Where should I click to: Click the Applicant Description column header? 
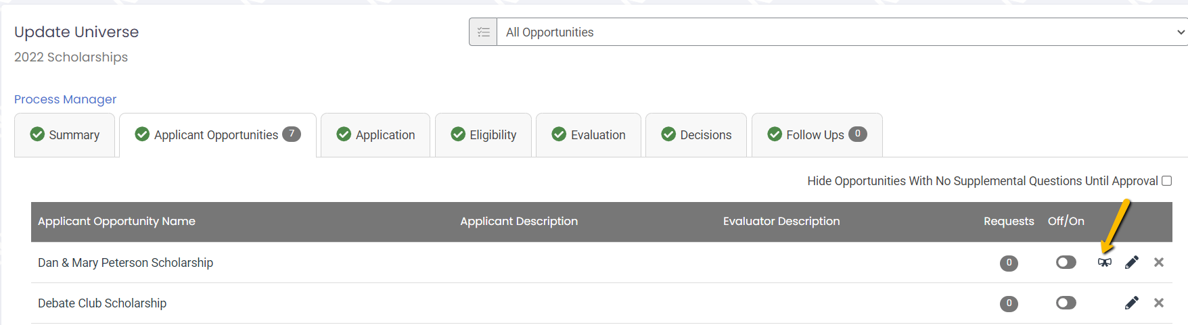(519, 222)
